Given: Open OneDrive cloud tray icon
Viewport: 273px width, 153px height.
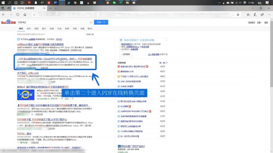Looking at the screenshot, I should click(228, 3).
